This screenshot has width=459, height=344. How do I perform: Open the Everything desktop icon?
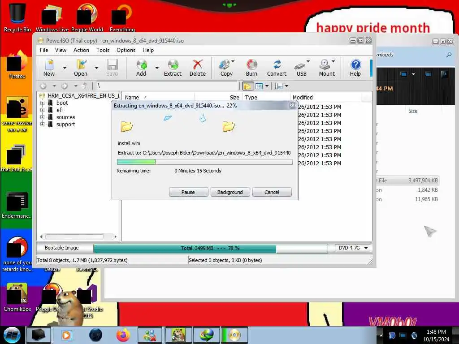(x=122, y=17)
